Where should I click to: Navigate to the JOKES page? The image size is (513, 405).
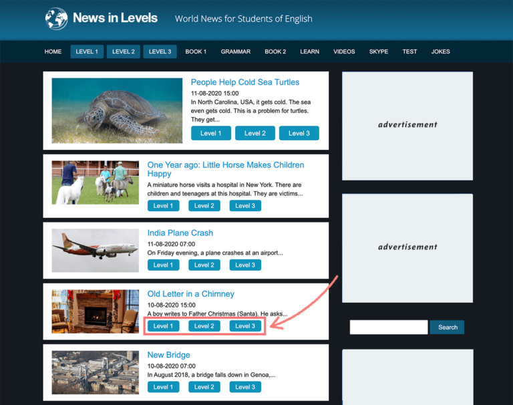click(440, 51)
